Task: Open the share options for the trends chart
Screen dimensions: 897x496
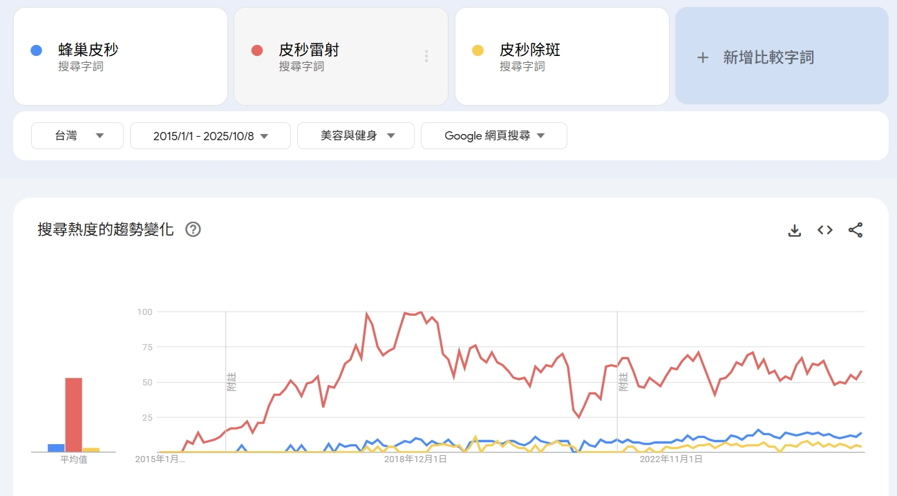Action: pyautogui.click(x=856, y=230)
